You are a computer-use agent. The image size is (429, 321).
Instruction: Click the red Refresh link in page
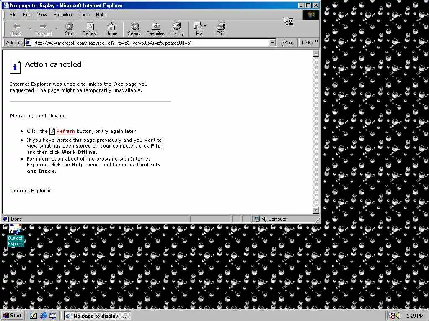coord(66,131)
